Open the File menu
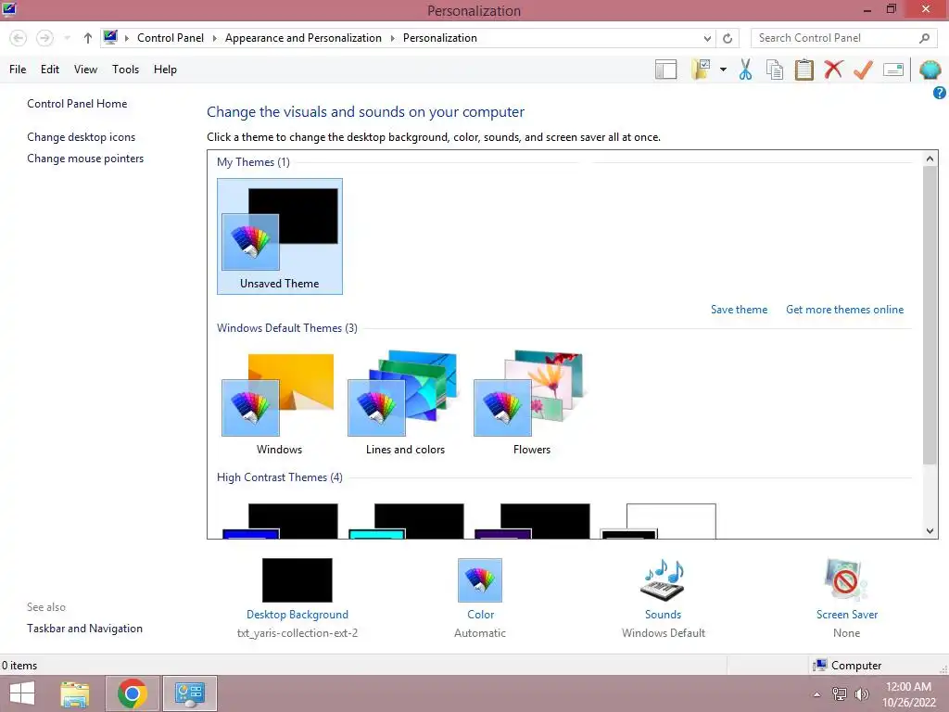This screenshot has width=949, height=712. coord(18,69)
